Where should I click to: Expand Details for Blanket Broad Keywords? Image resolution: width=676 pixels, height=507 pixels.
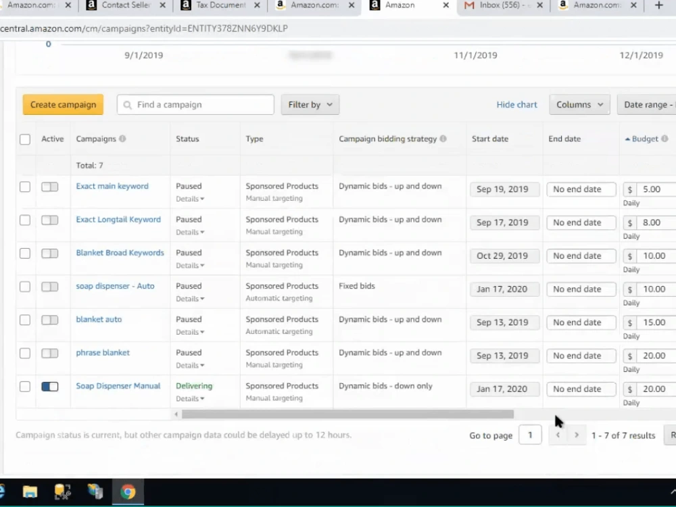click(x=190, y=265)
